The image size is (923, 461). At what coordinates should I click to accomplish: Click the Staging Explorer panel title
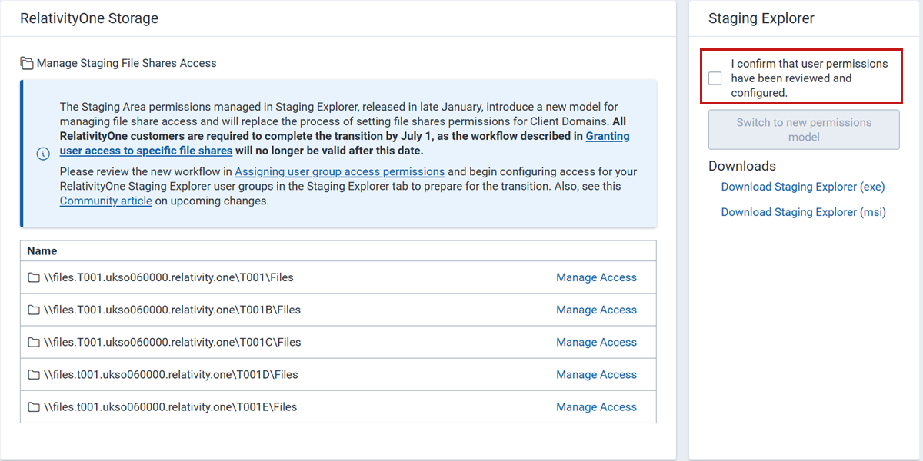coord(761,18)
